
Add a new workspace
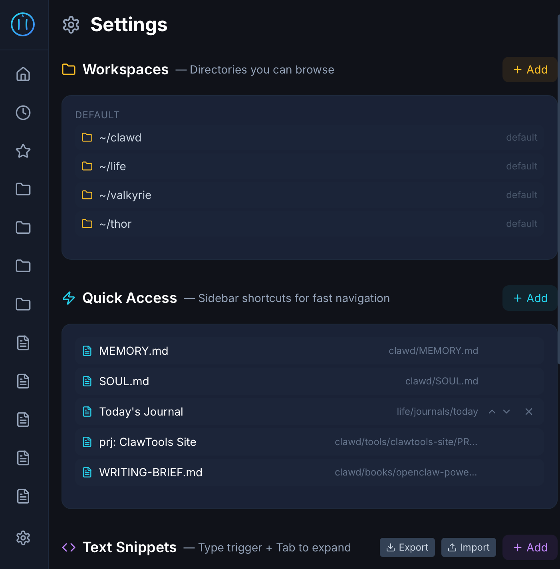[x=530, y=69]
